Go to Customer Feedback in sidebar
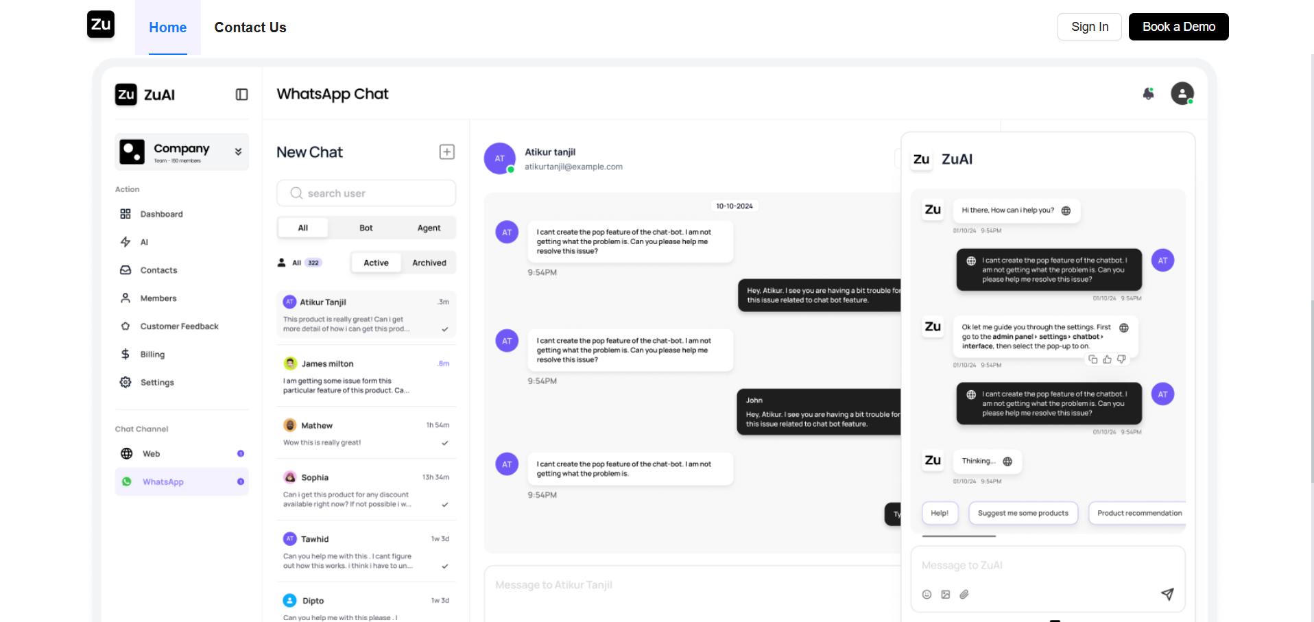This screenshot has width=1314, height=622. pos(179,326)
